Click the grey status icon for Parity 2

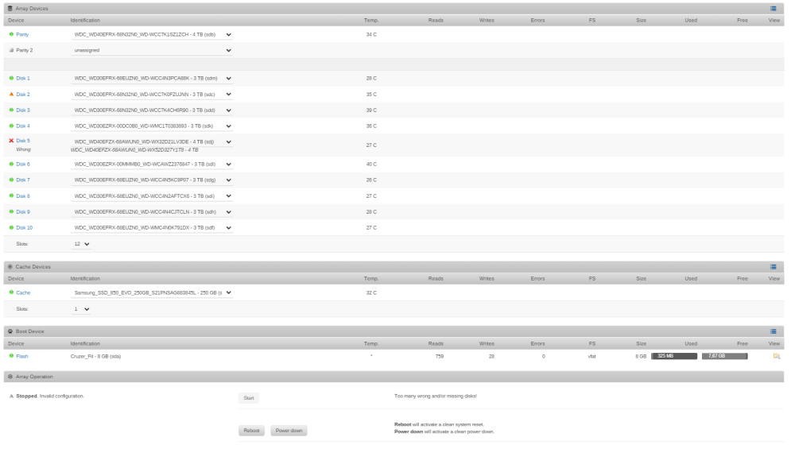click(11, 50)
